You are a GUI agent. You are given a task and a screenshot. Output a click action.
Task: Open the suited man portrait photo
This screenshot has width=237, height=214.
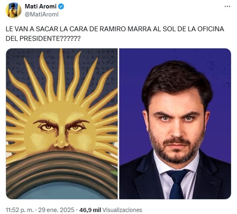tap(175, 124)
